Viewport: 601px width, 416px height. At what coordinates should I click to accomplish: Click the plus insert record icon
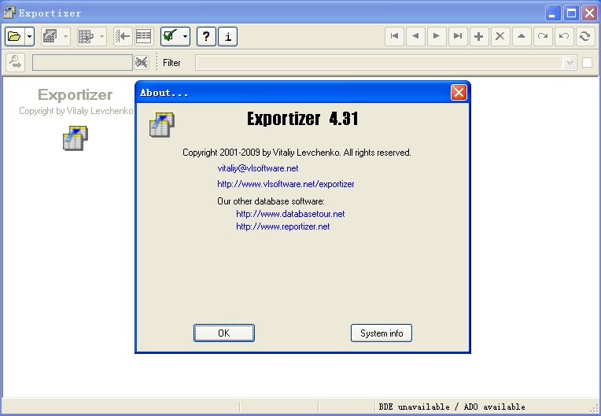pos(479,36)
